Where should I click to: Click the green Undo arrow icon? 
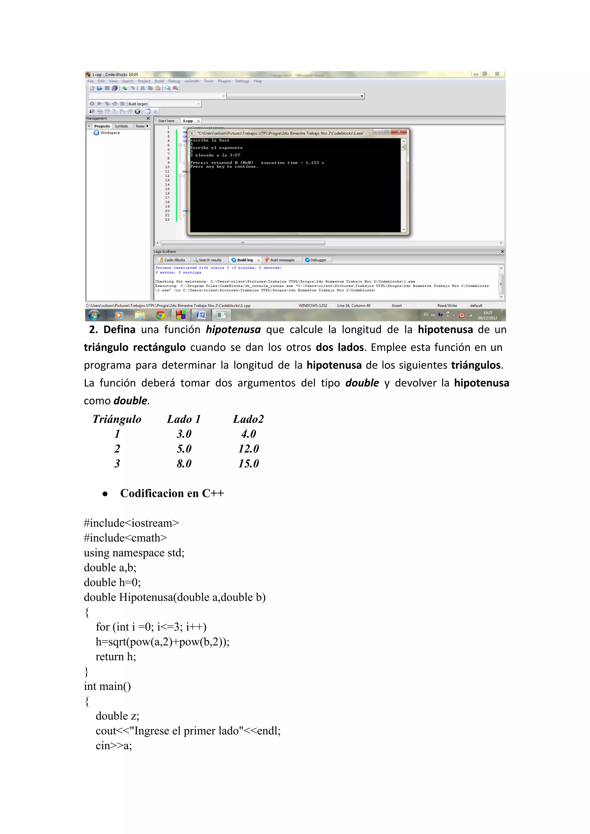(x=125, y=88)
